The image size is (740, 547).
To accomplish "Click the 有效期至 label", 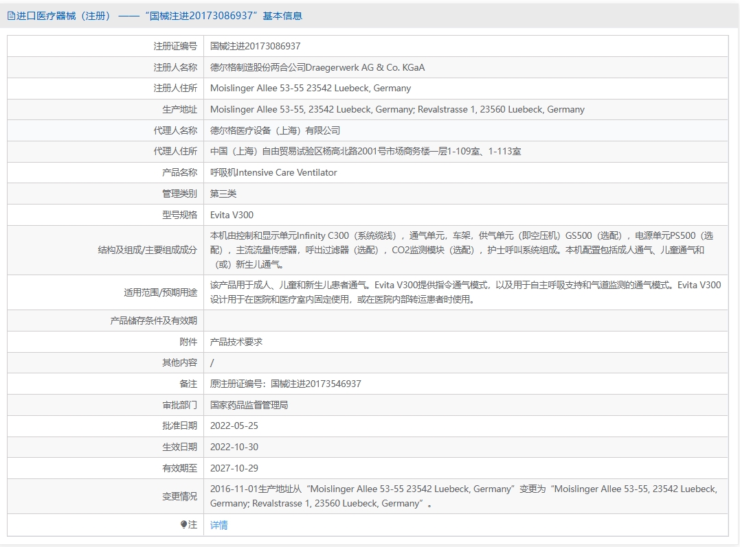I will pyautogui.click(x=179, y=468).
